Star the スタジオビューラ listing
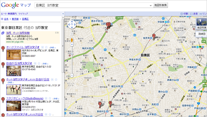Screen dimensions: 207x117 (x=50, y=98)
